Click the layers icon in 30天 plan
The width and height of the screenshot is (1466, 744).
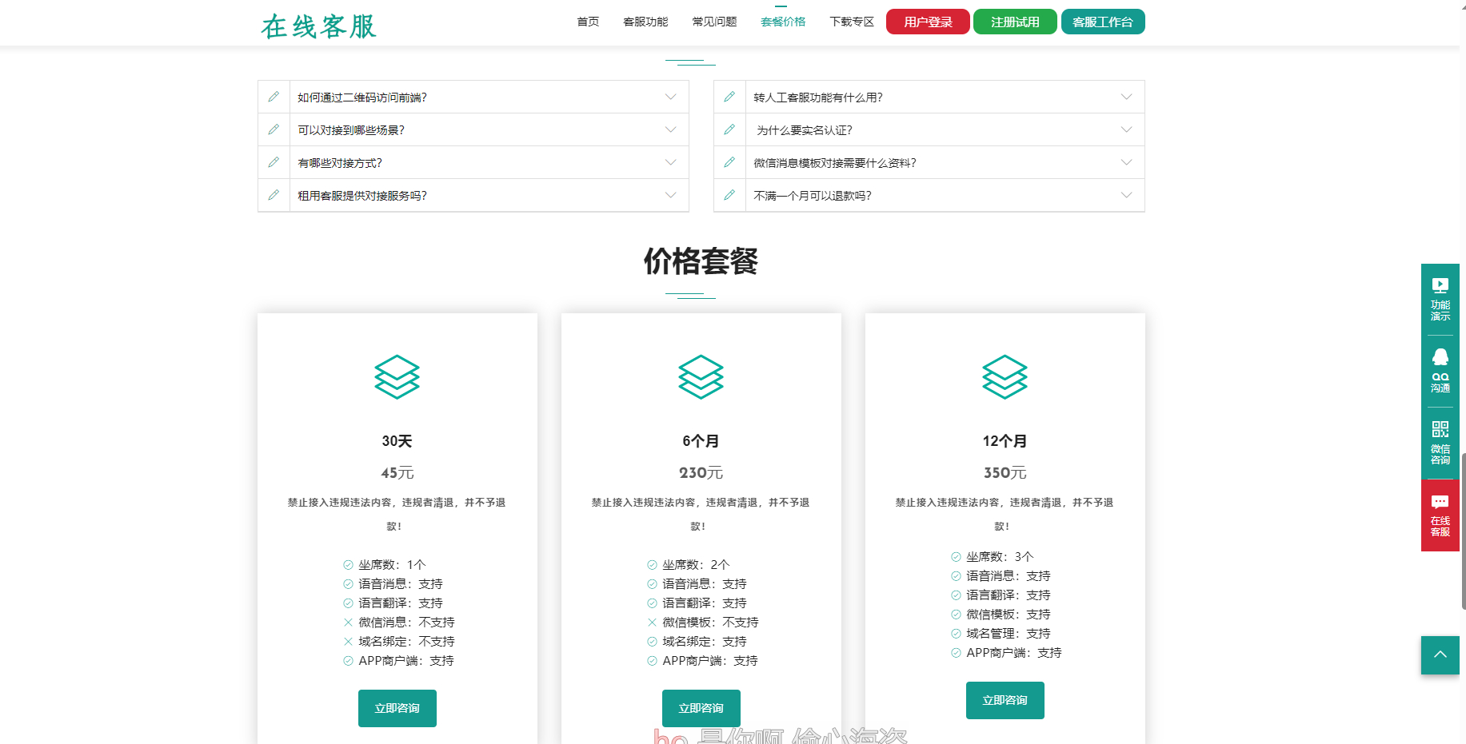pos(397,376)
